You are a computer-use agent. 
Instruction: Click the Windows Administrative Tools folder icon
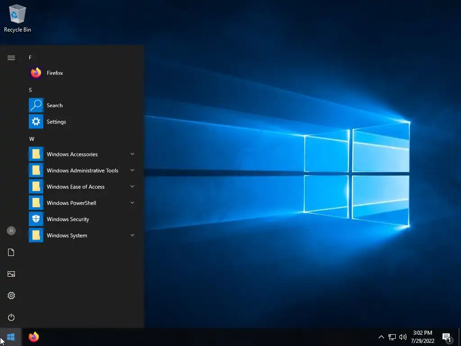point(36,170)
